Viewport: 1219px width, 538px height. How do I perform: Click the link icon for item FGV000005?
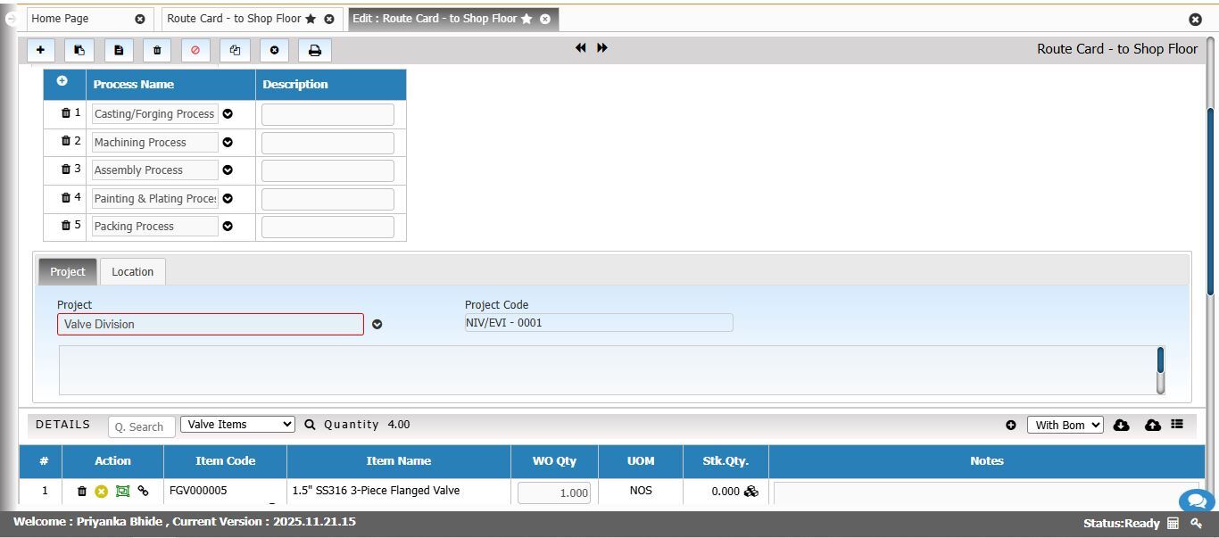(143, 491)
